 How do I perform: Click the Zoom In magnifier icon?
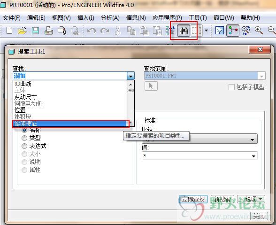(259, 31)
